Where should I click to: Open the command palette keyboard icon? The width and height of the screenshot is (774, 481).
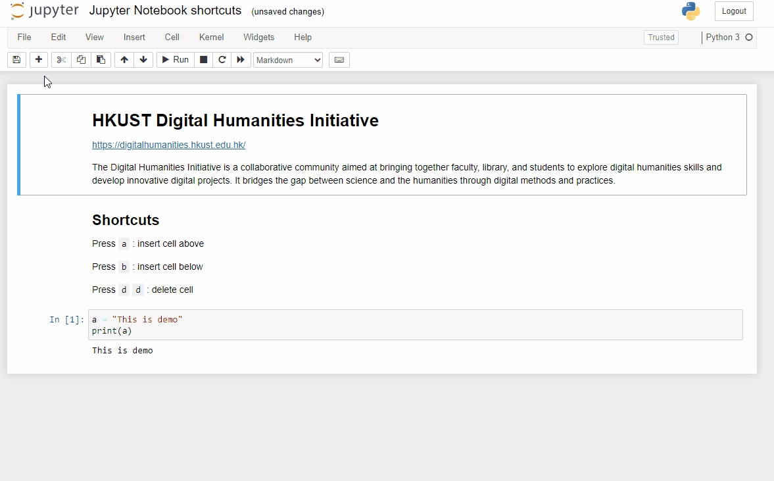339,60
